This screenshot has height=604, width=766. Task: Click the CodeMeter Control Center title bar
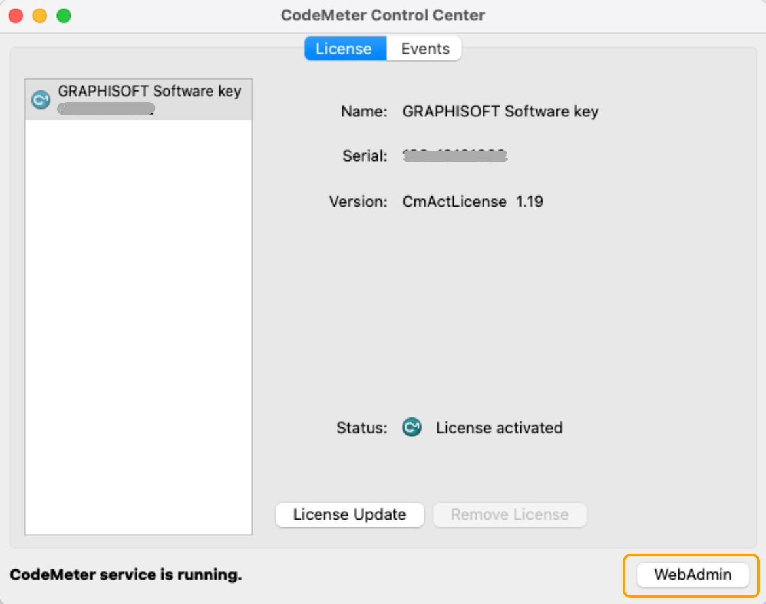pyautogui.click(x=383, y=15)
